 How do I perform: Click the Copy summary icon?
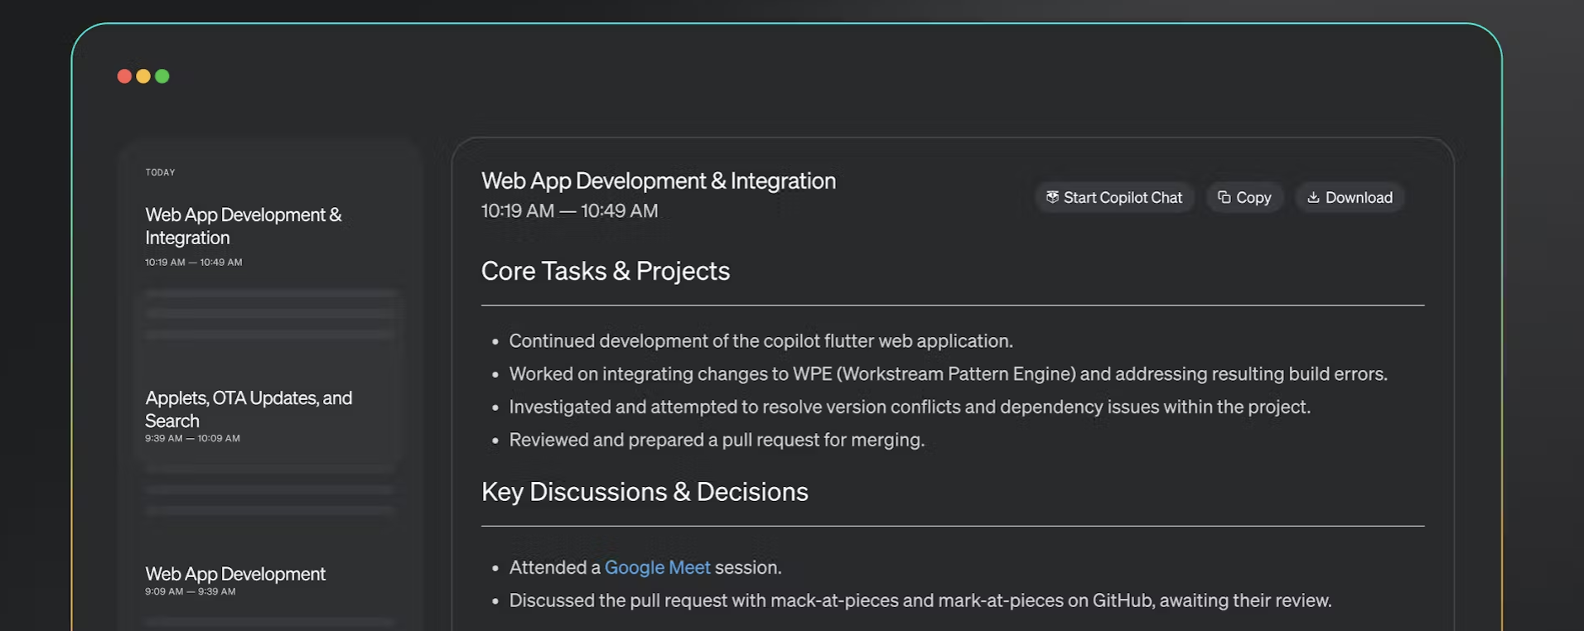coord(1224,197)
